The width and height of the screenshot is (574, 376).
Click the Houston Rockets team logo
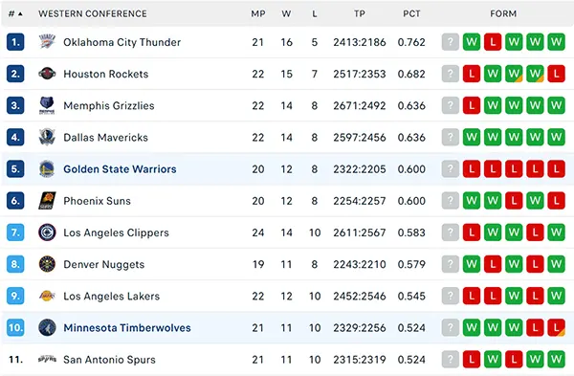coord(47,74)
